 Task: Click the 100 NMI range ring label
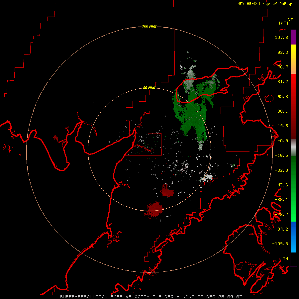point(149,26)
